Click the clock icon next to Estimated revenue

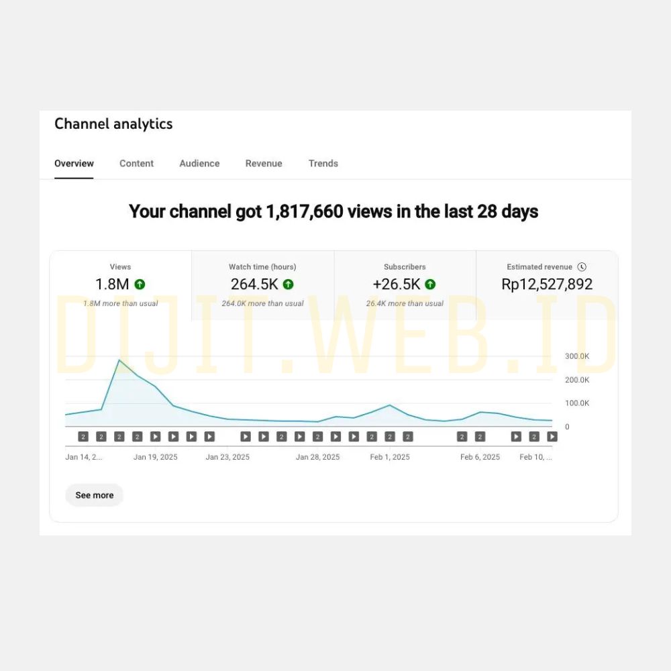point(582,267)
